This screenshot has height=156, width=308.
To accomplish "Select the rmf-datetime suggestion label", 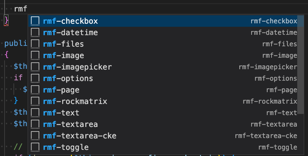I will click(70, 32).
